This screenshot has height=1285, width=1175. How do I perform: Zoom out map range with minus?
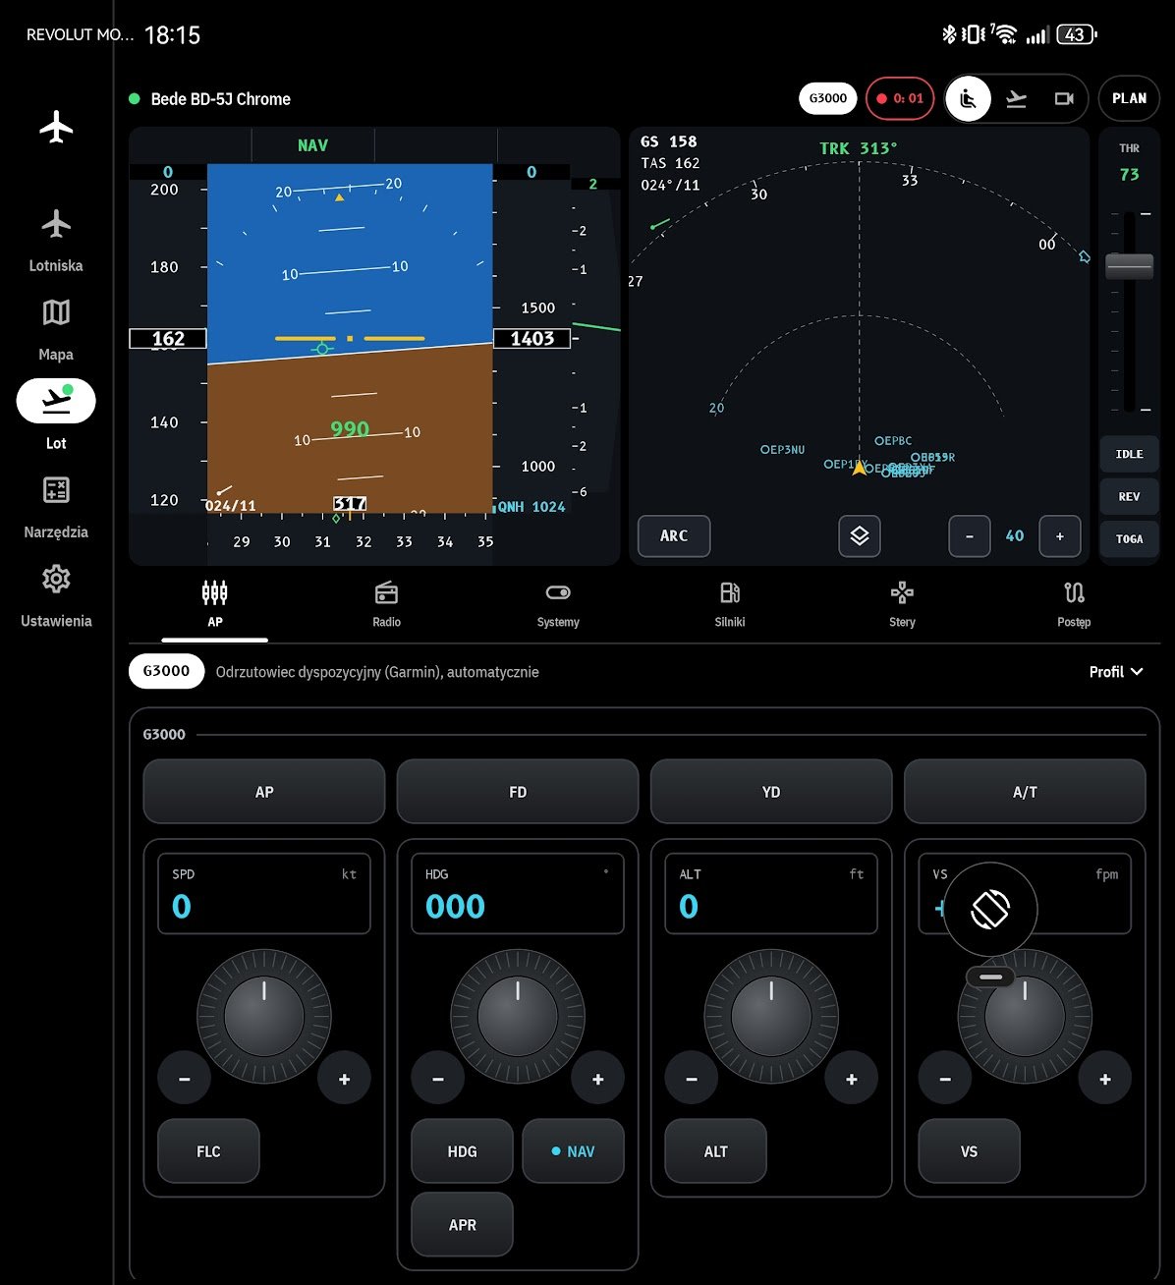(970, 536)
